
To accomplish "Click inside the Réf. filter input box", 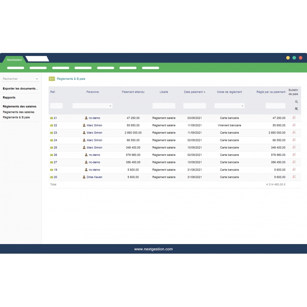I will pos(56,106).
